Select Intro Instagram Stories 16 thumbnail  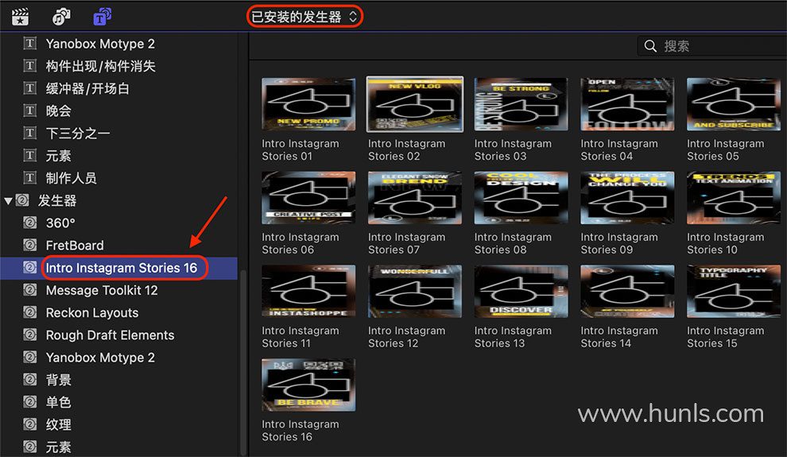308,385
